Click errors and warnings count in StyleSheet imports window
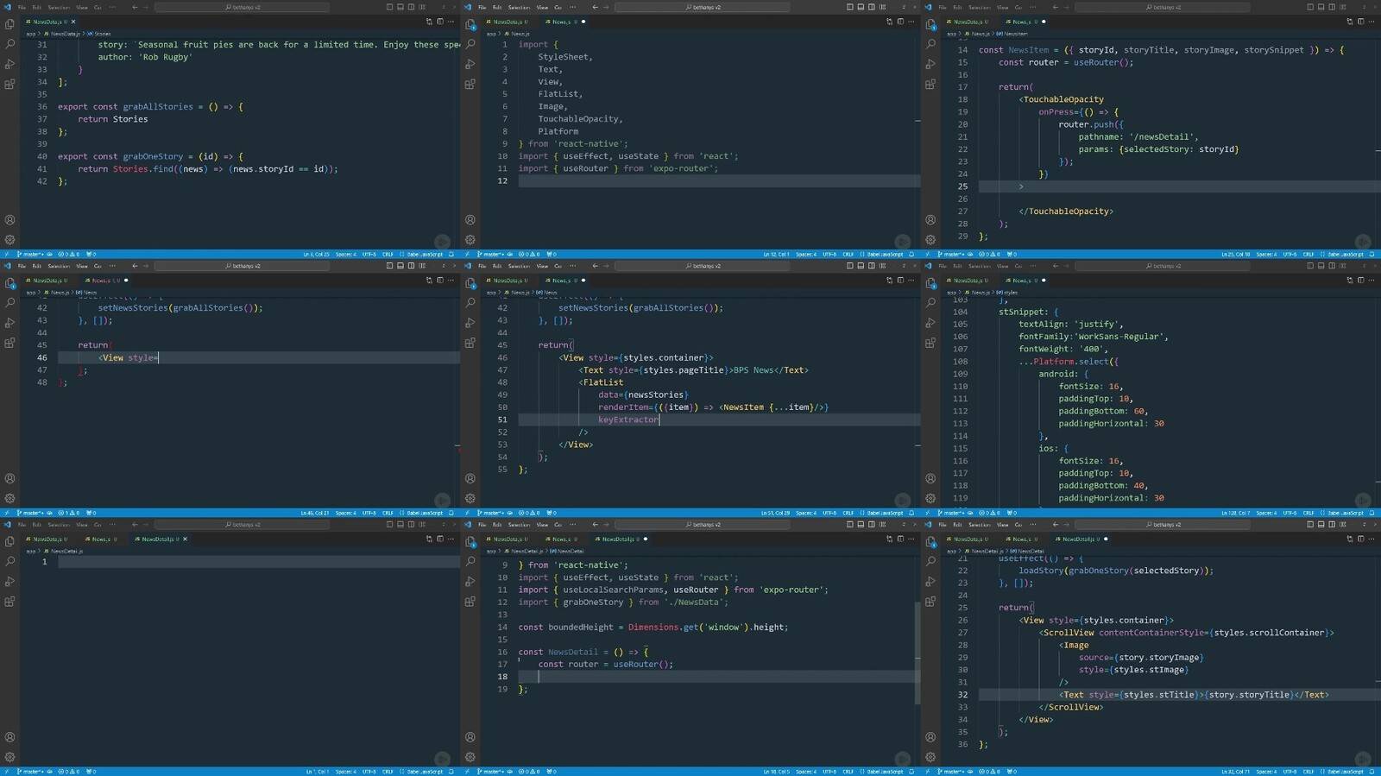 point(528,255)
